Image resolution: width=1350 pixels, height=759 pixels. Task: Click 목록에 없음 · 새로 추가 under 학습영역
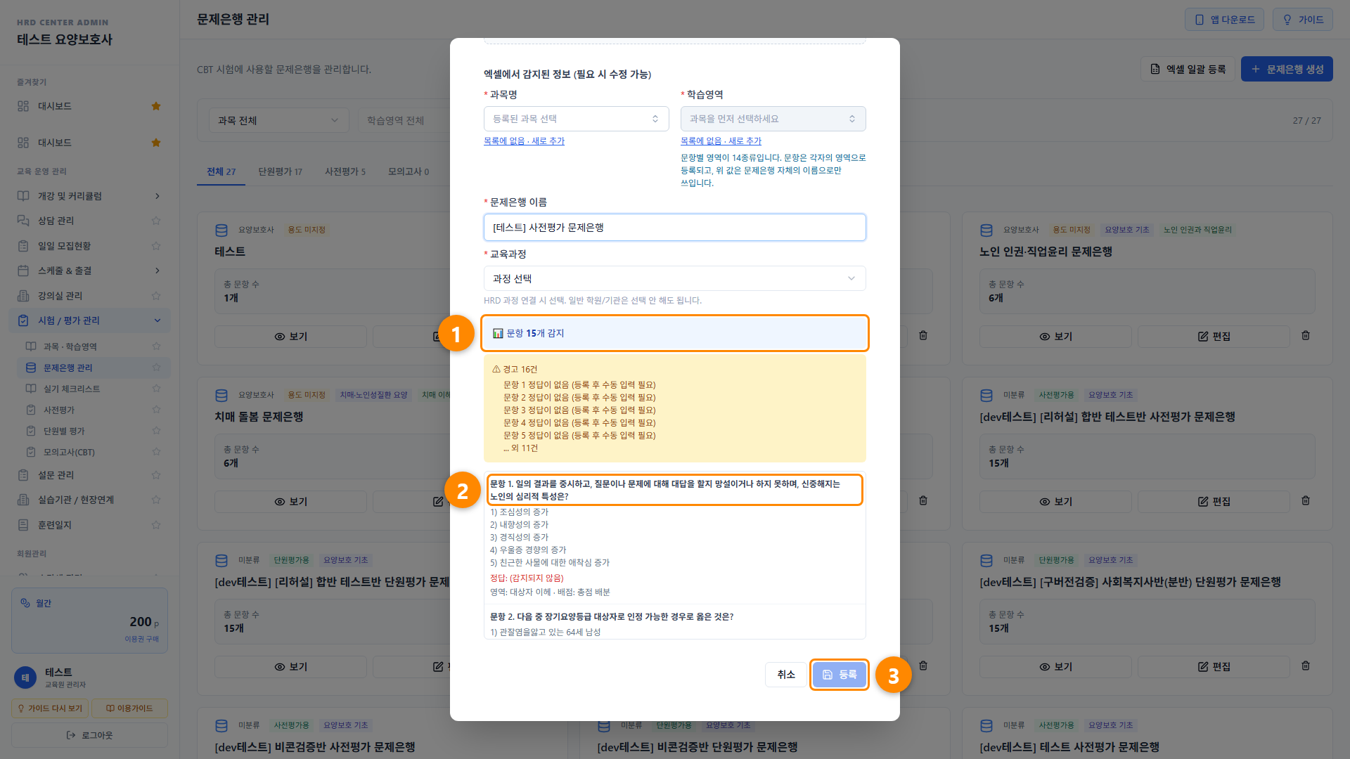coord(721,141)
